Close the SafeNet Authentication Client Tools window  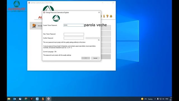[x=113, y=3]
